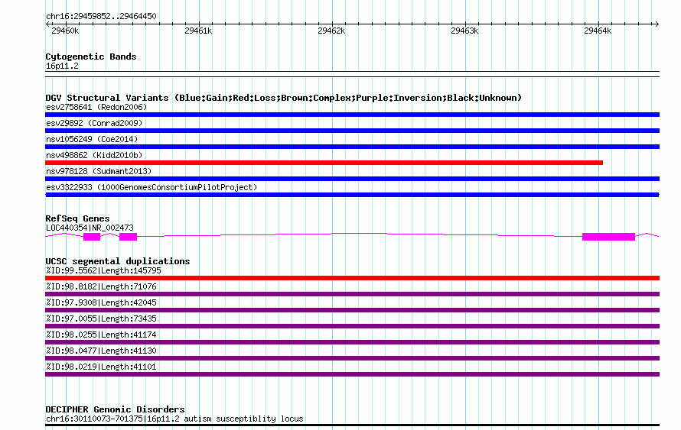Click the nsv978128 (Sudmant2013) label
Screen dimensions: 681x430
(x=99, y=171)
